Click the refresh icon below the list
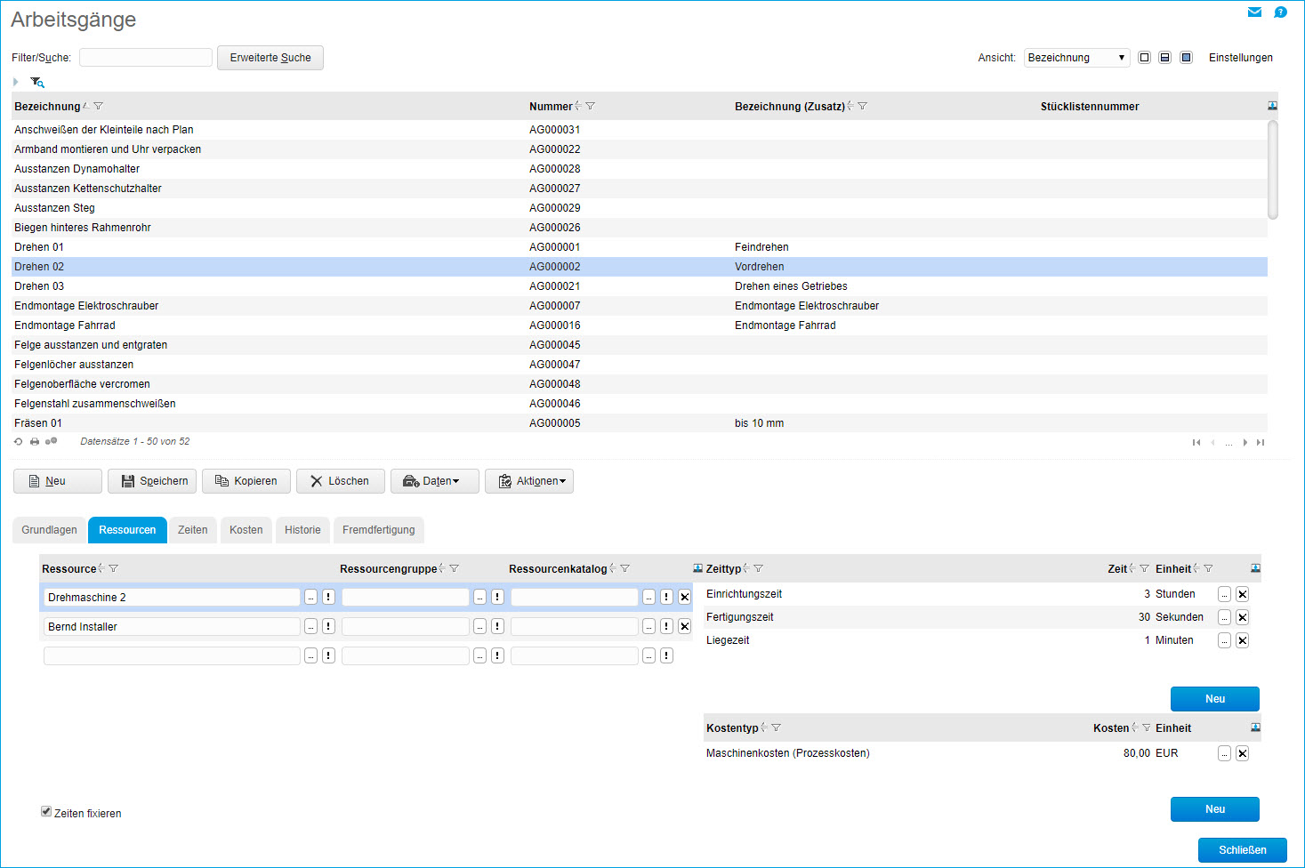 click(19, 442)
